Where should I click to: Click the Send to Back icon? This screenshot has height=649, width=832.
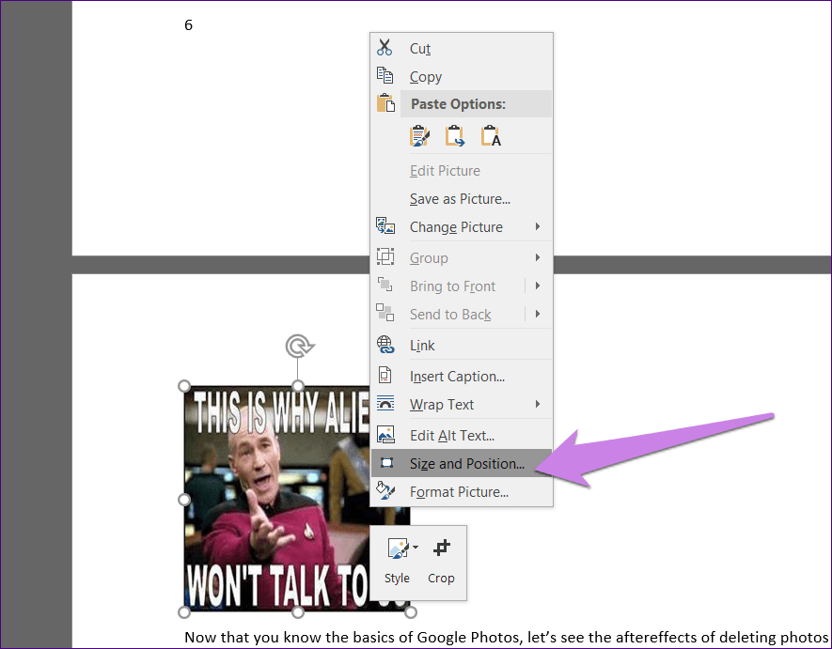(x=385, y=313)
